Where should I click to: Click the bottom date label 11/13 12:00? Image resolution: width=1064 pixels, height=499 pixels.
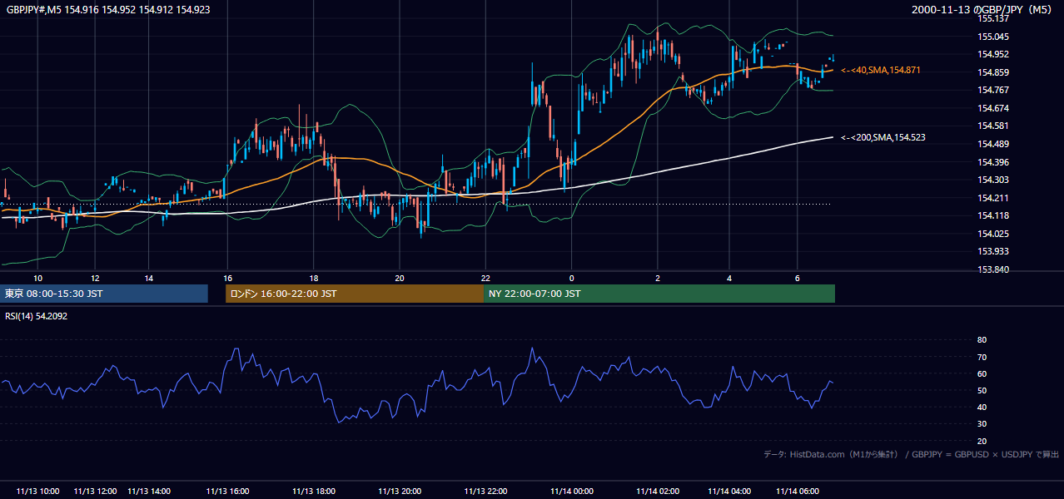pos(95,491)
